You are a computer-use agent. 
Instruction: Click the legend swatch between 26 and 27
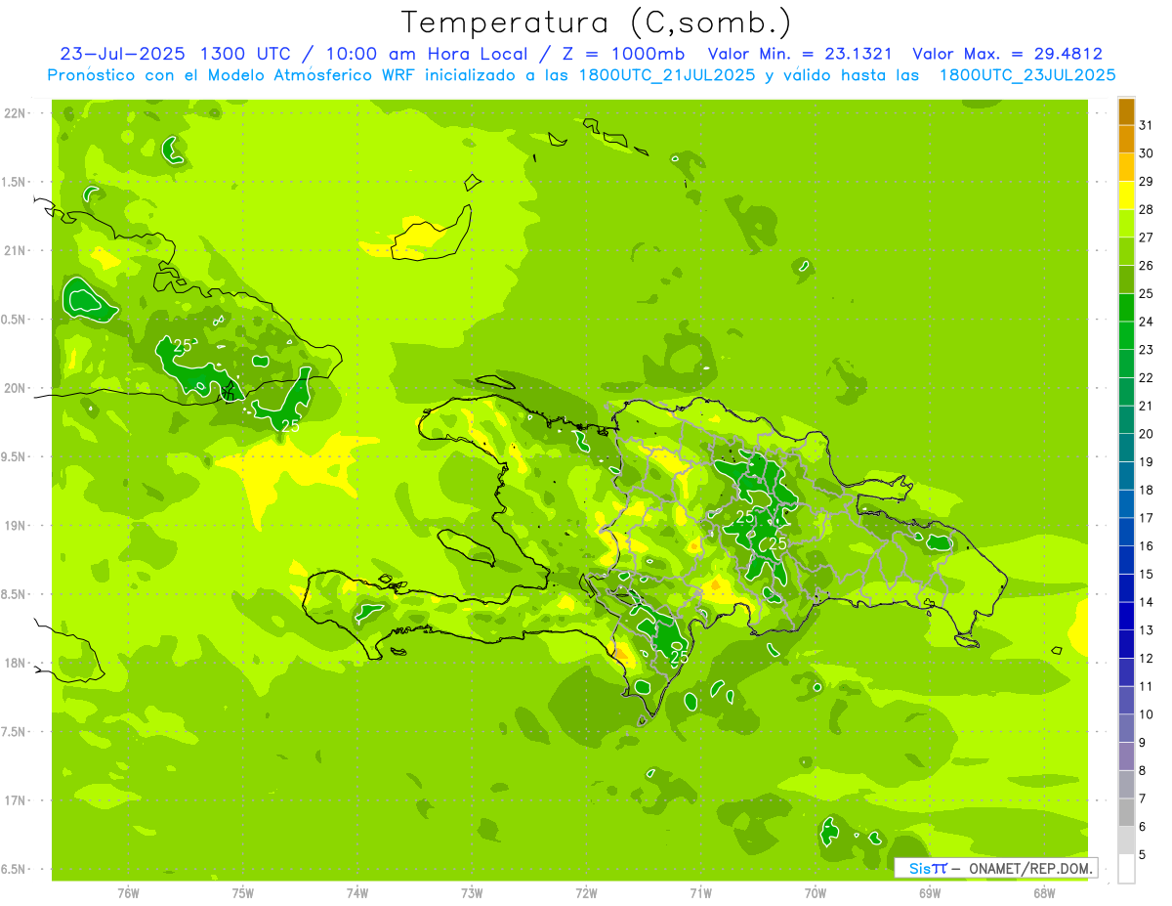[x=1126, y=251]
